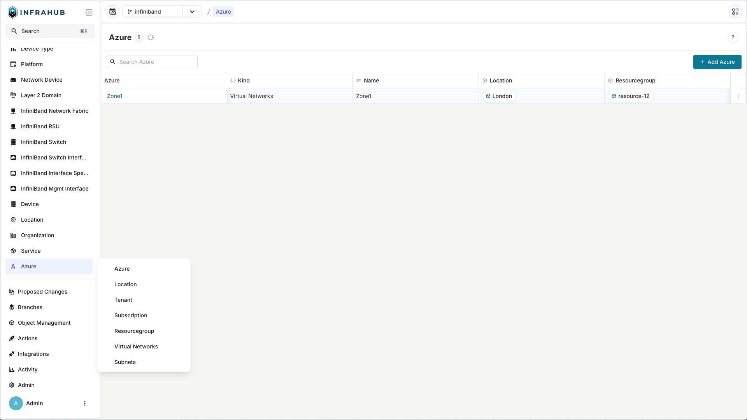The height and width of the screenshot is (420, 747).
Task: Open the help question-mark button
Action: (x=733, y=37)
